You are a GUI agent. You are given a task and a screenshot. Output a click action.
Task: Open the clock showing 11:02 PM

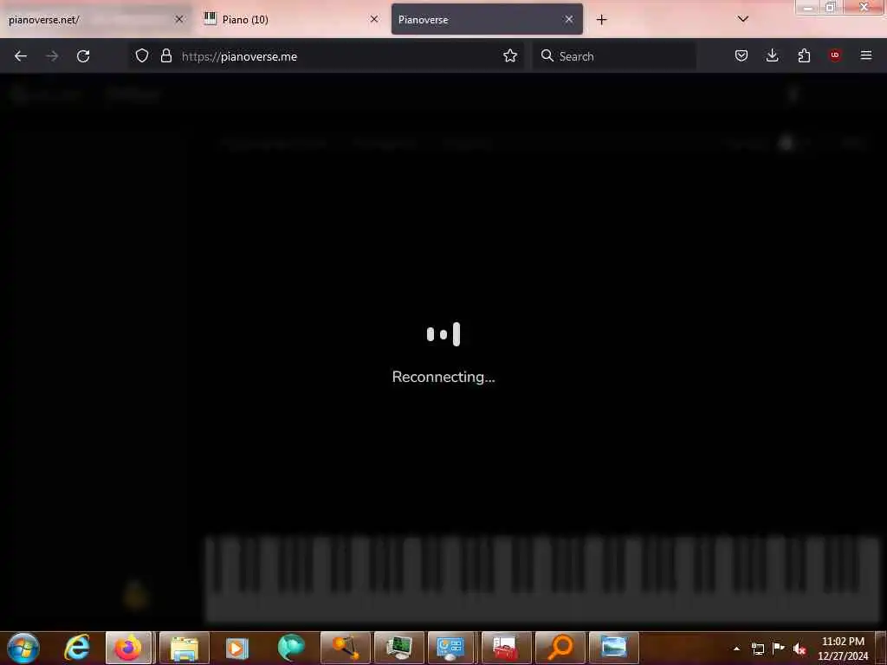[843, 649]
